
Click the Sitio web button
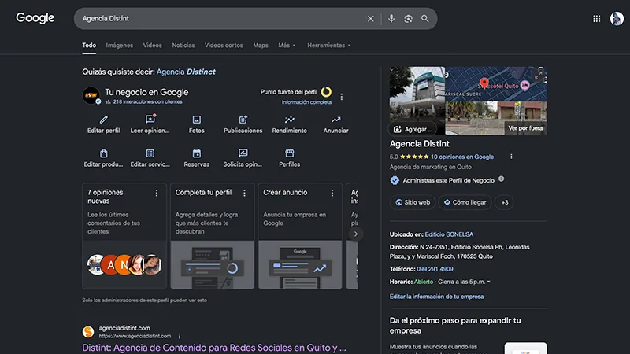point(413,202)
